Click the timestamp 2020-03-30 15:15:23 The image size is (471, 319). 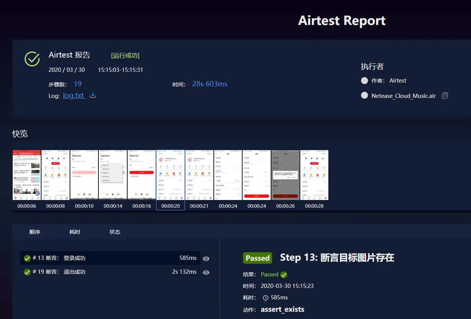click(x=287, y=286)
